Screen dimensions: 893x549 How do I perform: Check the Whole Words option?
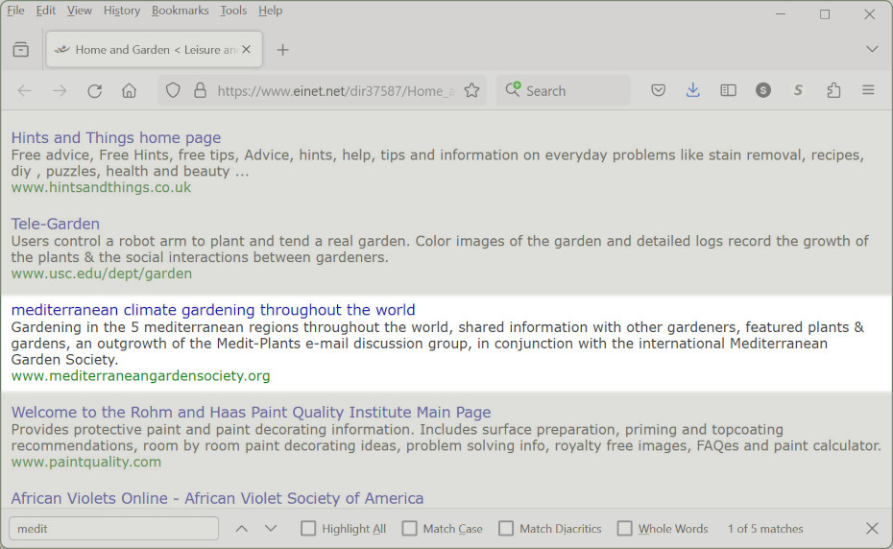[625, 529]
